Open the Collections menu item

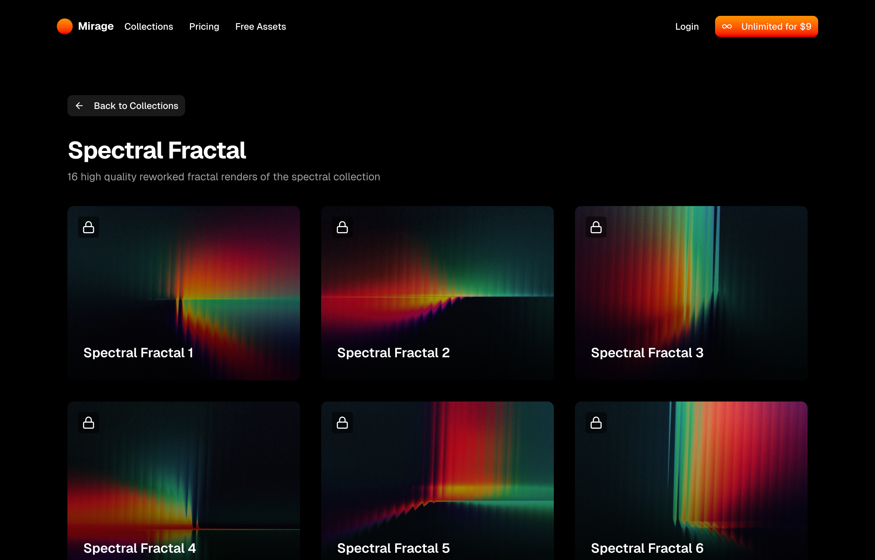[x=148, y=26]
